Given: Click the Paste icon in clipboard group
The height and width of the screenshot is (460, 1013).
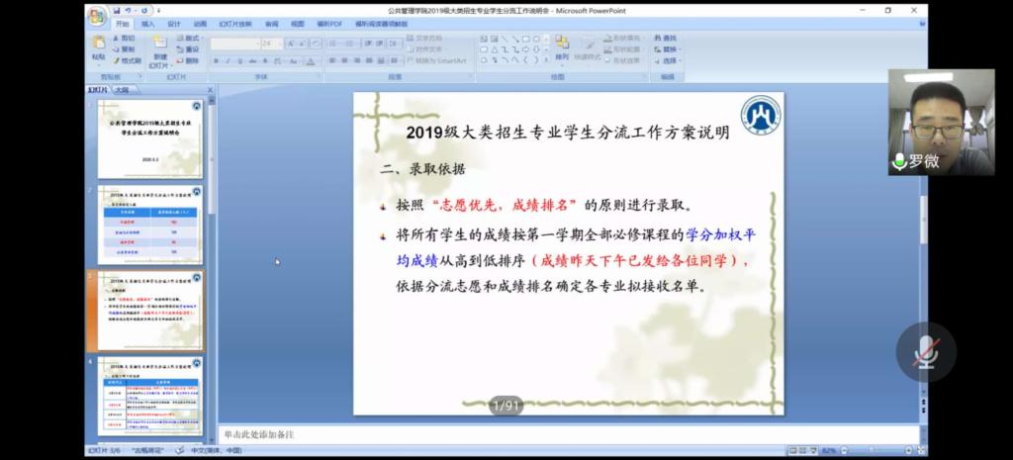Looking at the screenshot, I should click(x=98, y=45).
